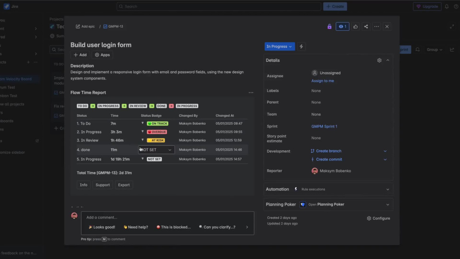
Task: Open the GMPM Sprint 1 link
Action: click(x=324, y=127)
